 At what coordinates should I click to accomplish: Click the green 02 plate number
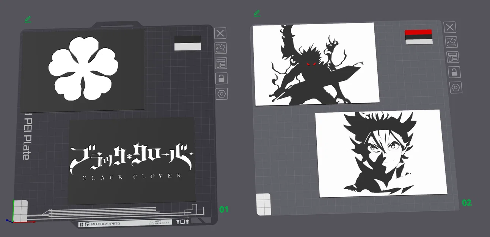[x=467, y=203]
